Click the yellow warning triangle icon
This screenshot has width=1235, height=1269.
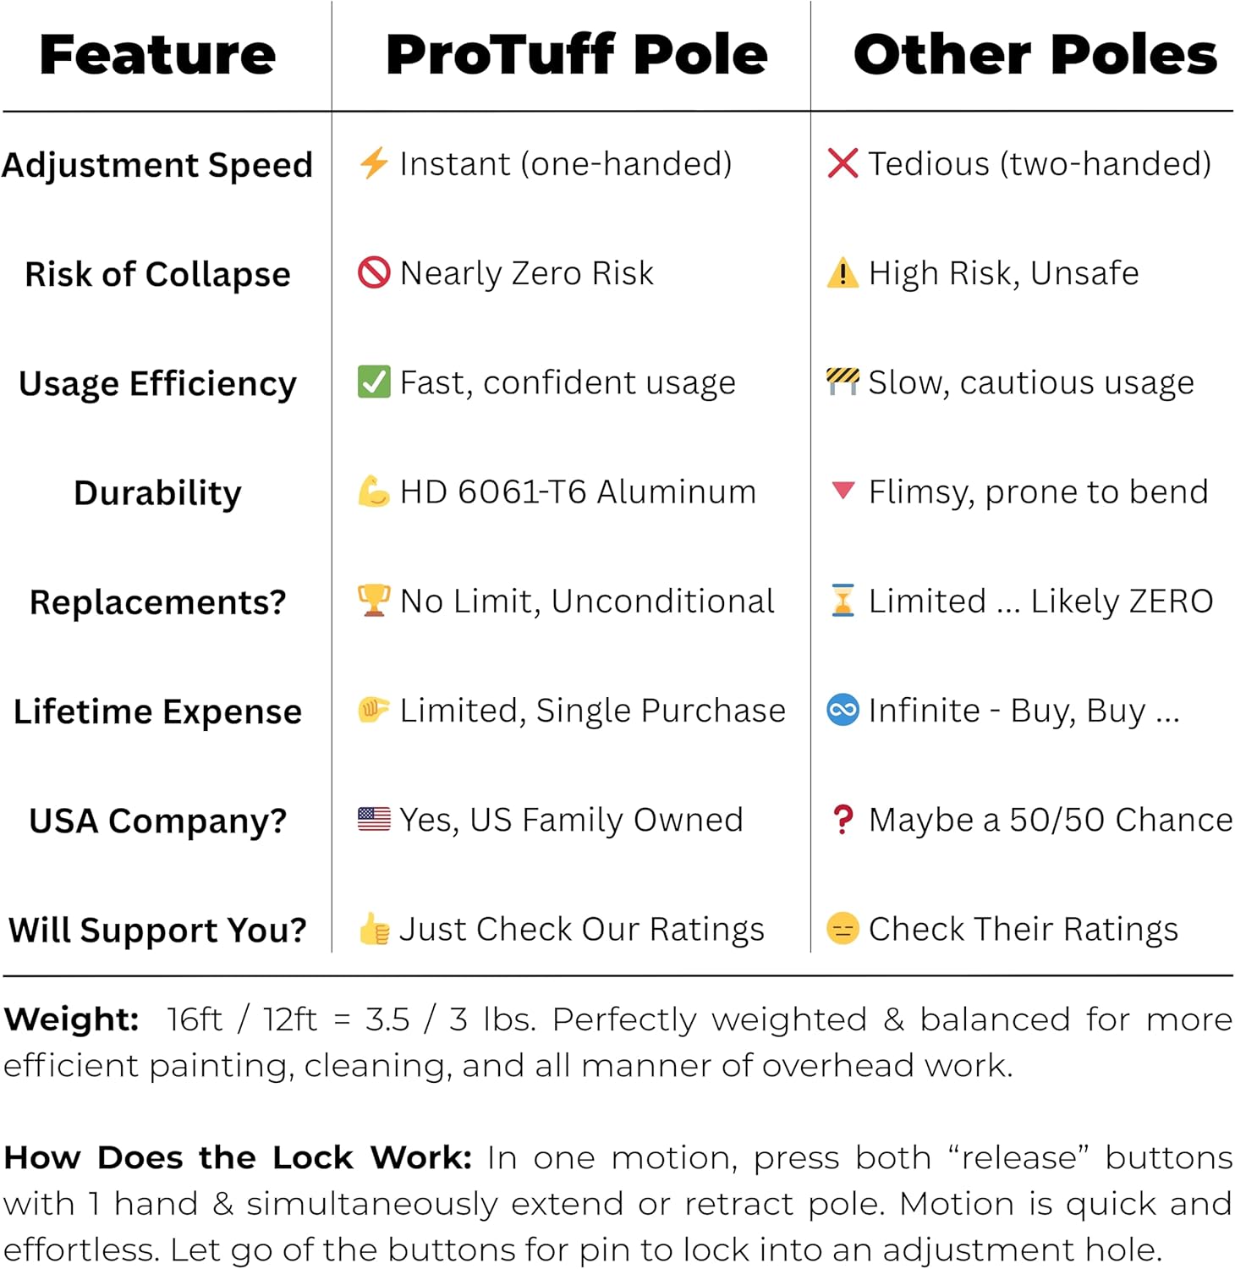click(x=843, y=272)
